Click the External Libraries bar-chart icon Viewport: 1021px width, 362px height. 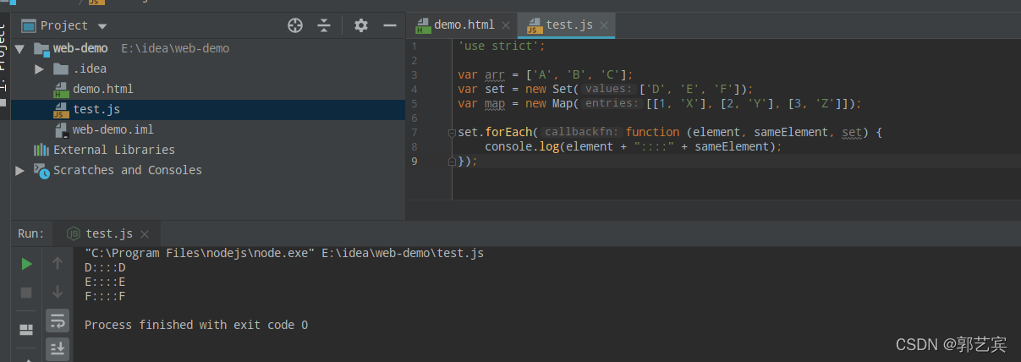(x=41, y=150)
